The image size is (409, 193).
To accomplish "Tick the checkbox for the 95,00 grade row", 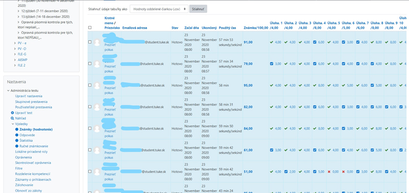I will pyautogui.click(x=90, y=85).
